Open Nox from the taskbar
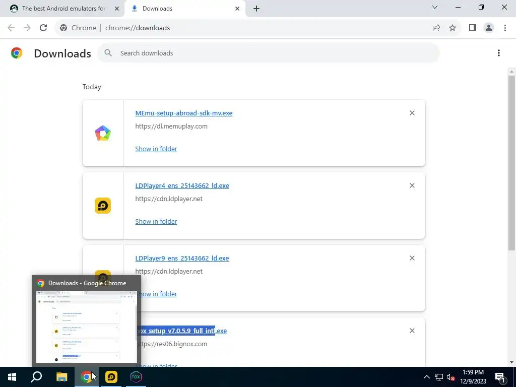 (136, 377)
